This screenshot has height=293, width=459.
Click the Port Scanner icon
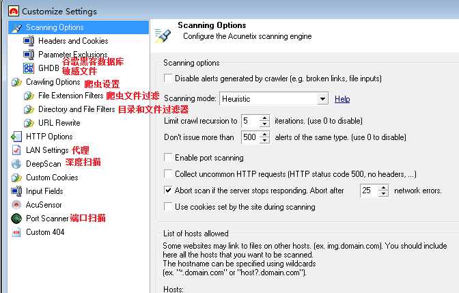tap(16, 219)
